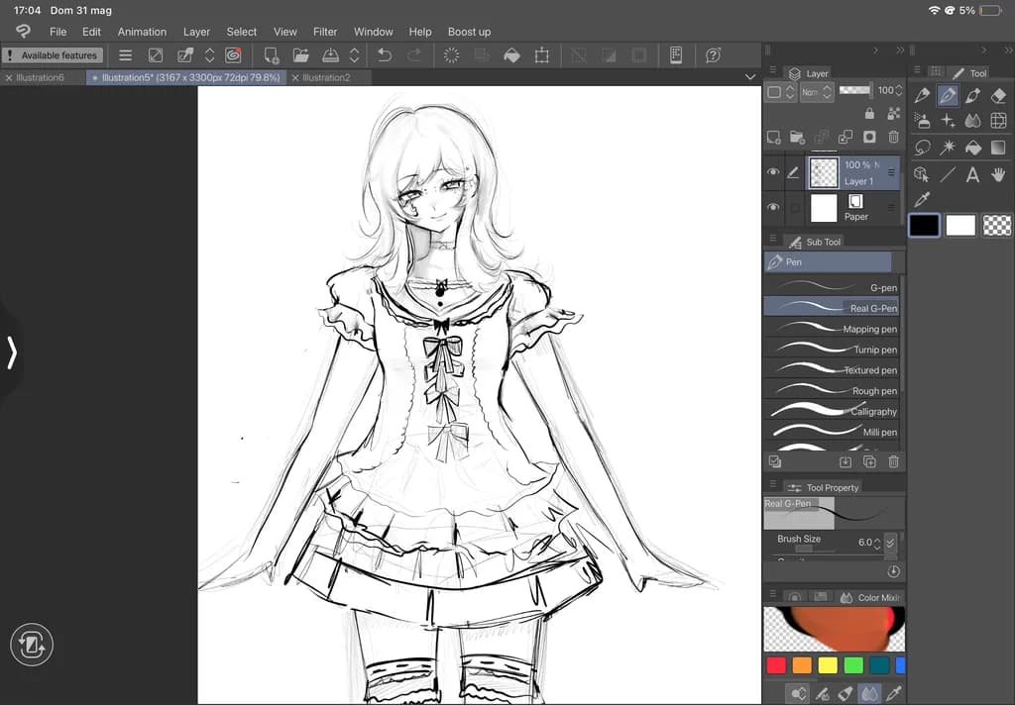This screenshot has height=705, width=1015.
Task: Open the Filter menu
Action: click(x=325, y=32)
